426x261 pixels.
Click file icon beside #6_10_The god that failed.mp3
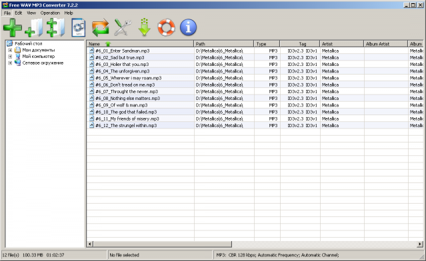coord(91,112)
